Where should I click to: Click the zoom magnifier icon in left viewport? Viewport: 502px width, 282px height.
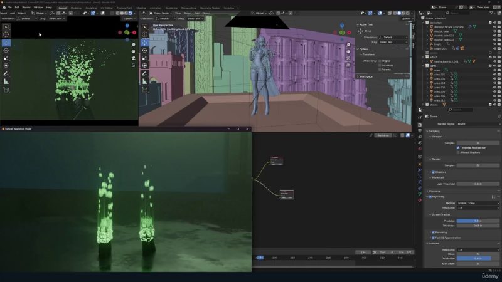click(134, 44)
